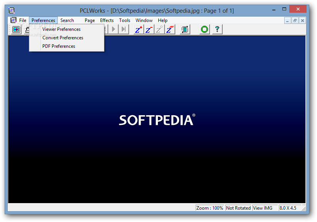317x222 pixels.
Task: Open the Window menu
Action: pyautogui.click(x=144, y=20)
